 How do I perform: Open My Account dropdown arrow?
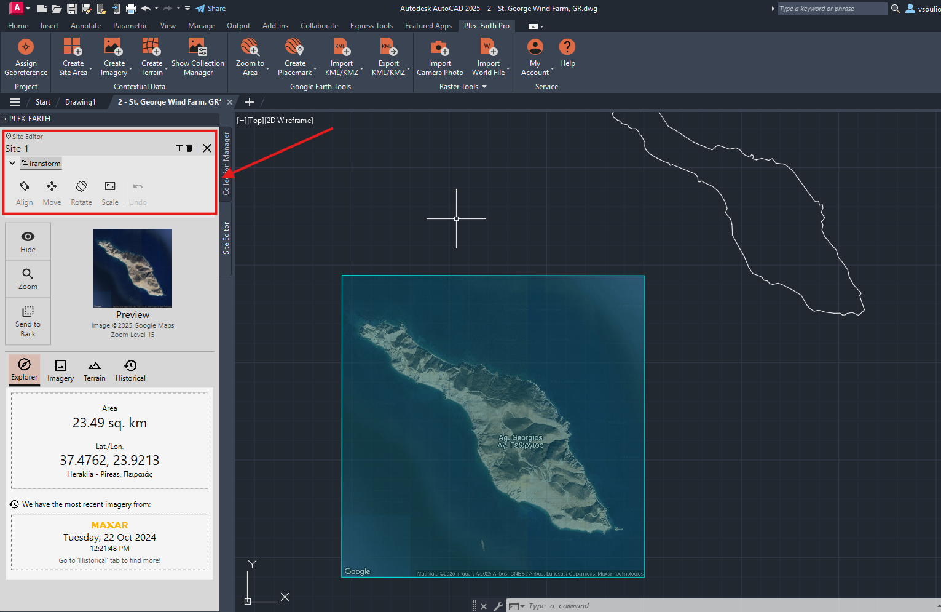pos(552,70)
